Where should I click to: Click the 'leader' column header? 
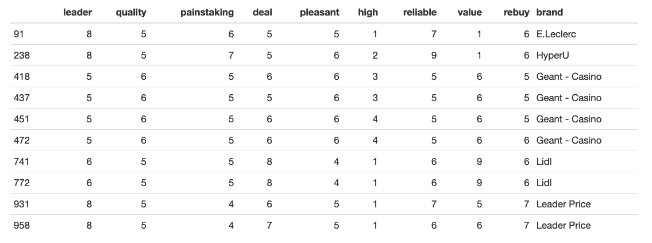point(78,13)
